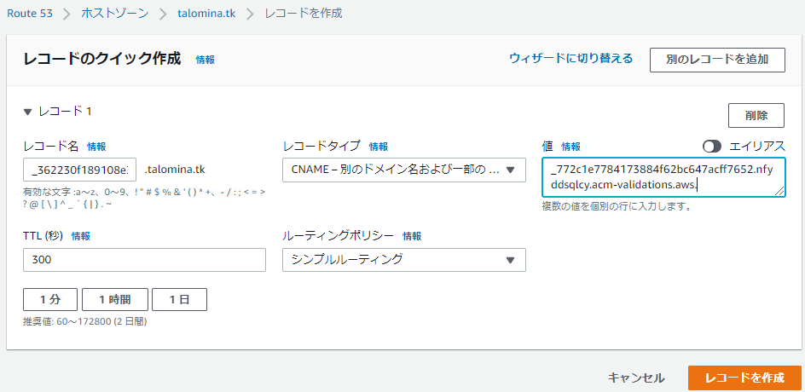Collapse the レコード 1 section triangle

pyautogui.click(x=28, y=112)
